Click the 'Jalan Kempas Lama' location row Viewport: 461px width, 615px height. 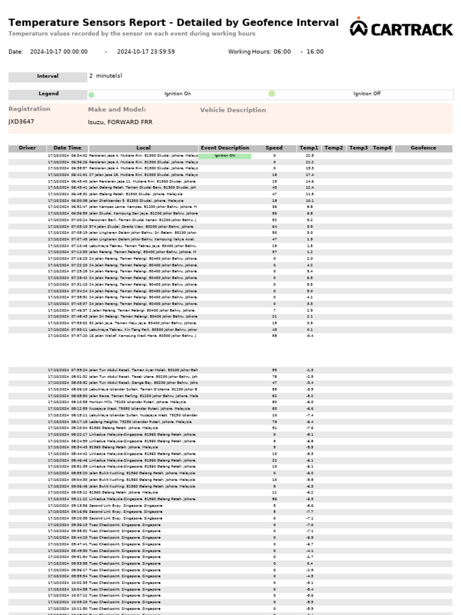coord(230,207)
